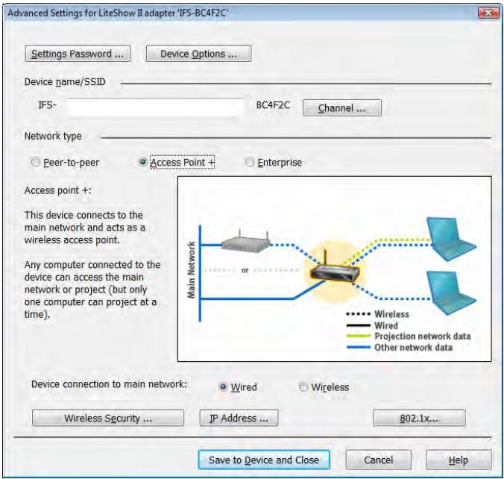Open the Settings Password dialog
This screenshot has height=479, width=504.
(78, 54)
